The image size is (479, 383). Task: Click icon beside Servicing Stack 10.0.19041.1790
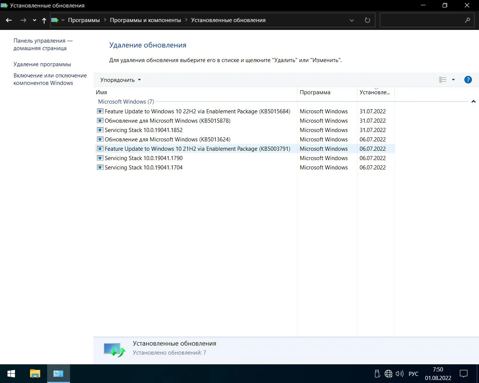pos(100,158)
